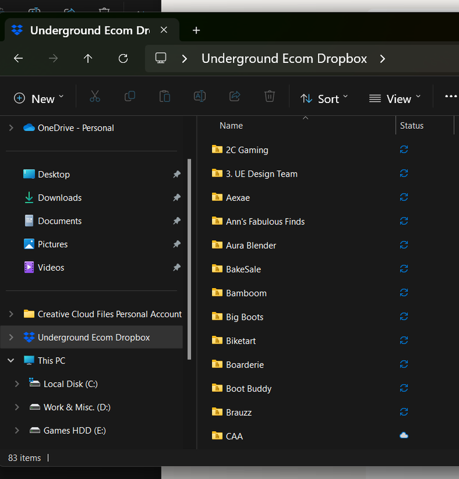The height and width of the screenshot is (479, 459).
Task: Click the Delete trash can icon
Action: pyautogui.click(x=270, y=97)
